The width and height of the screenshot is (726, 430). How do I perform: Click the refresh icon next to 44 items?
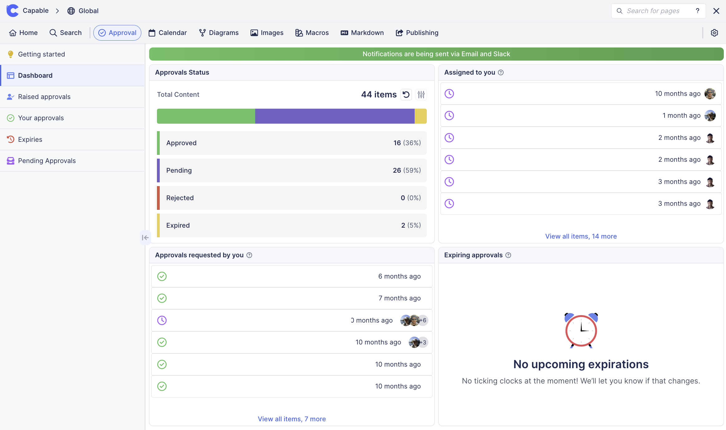coord(406,95)
